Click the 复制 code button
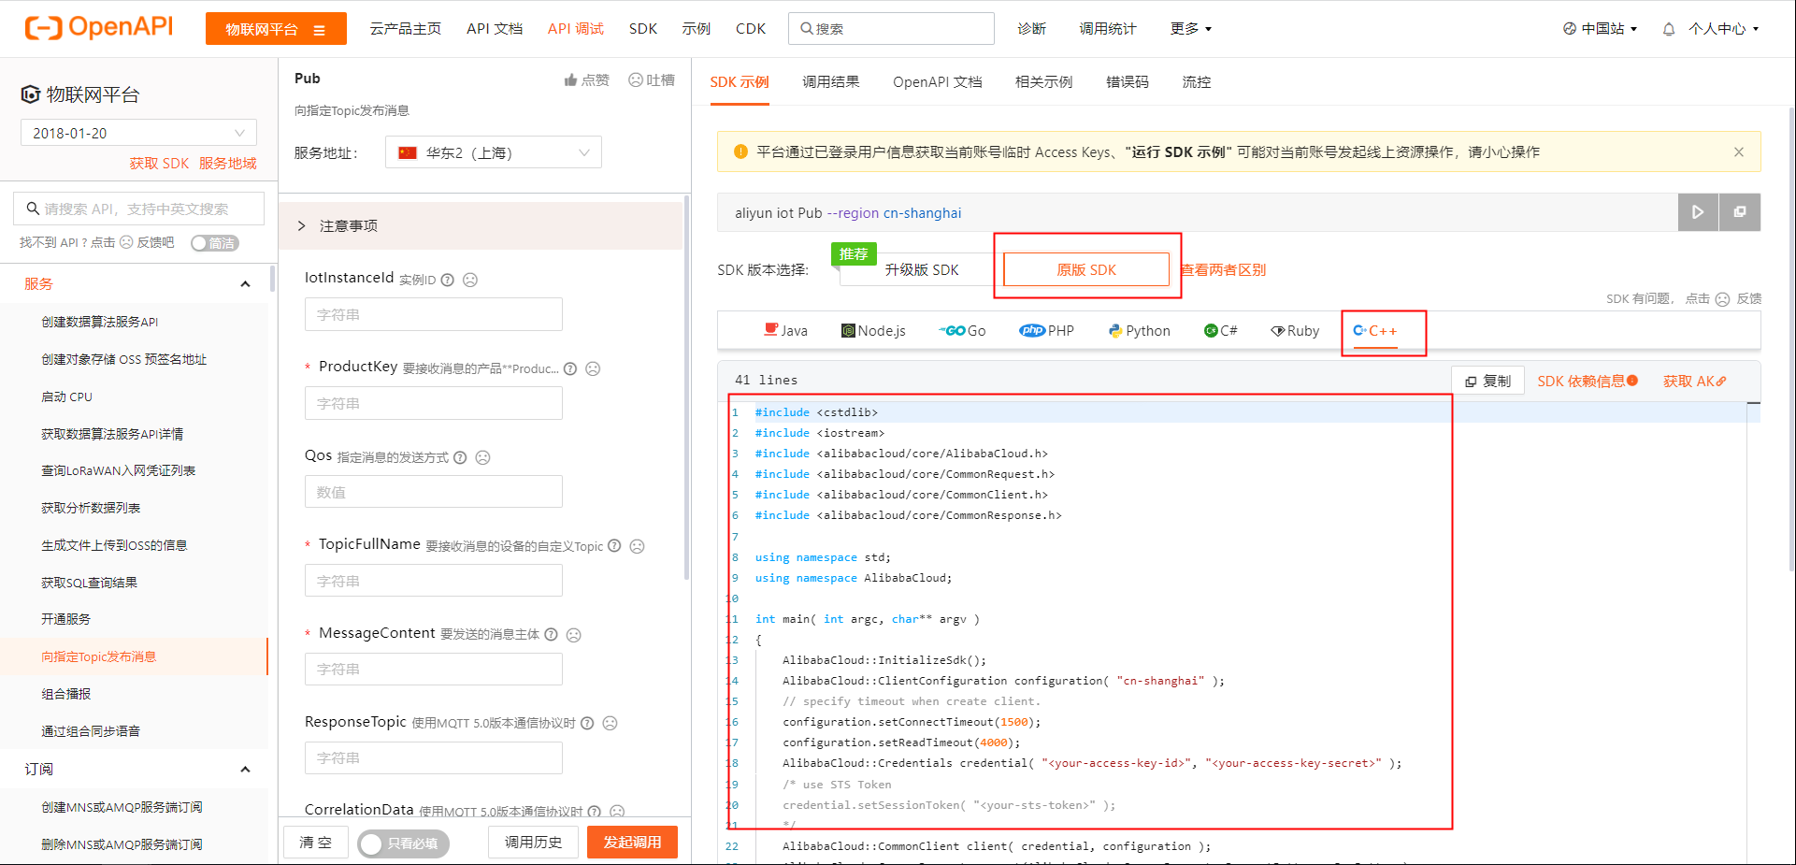 tap(1487, 381)
